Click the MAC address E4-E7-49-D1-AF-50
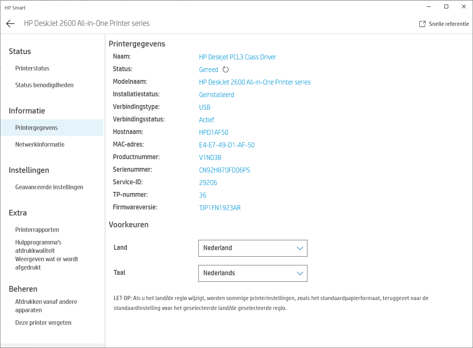Screen dimensions: 473x348 (227, 145)
